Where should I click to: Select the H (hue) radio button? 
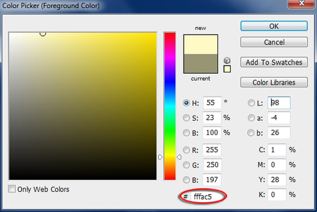point(186,103)
